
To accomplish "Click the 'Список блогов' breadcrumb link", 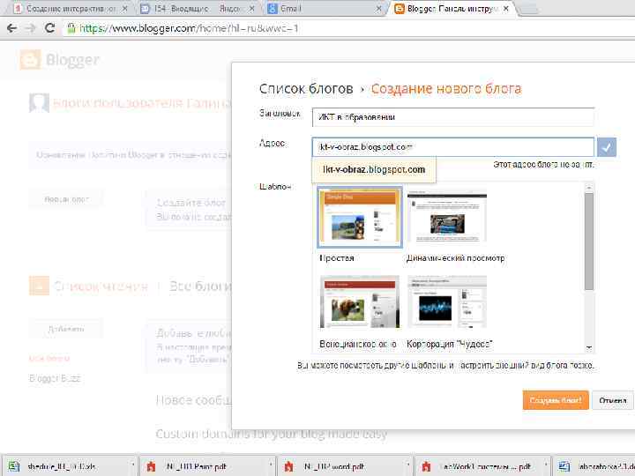I will click(306, 89).
